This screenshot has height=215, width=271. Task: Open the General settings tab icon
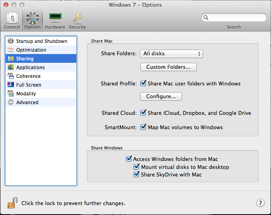tap(12, 18)
